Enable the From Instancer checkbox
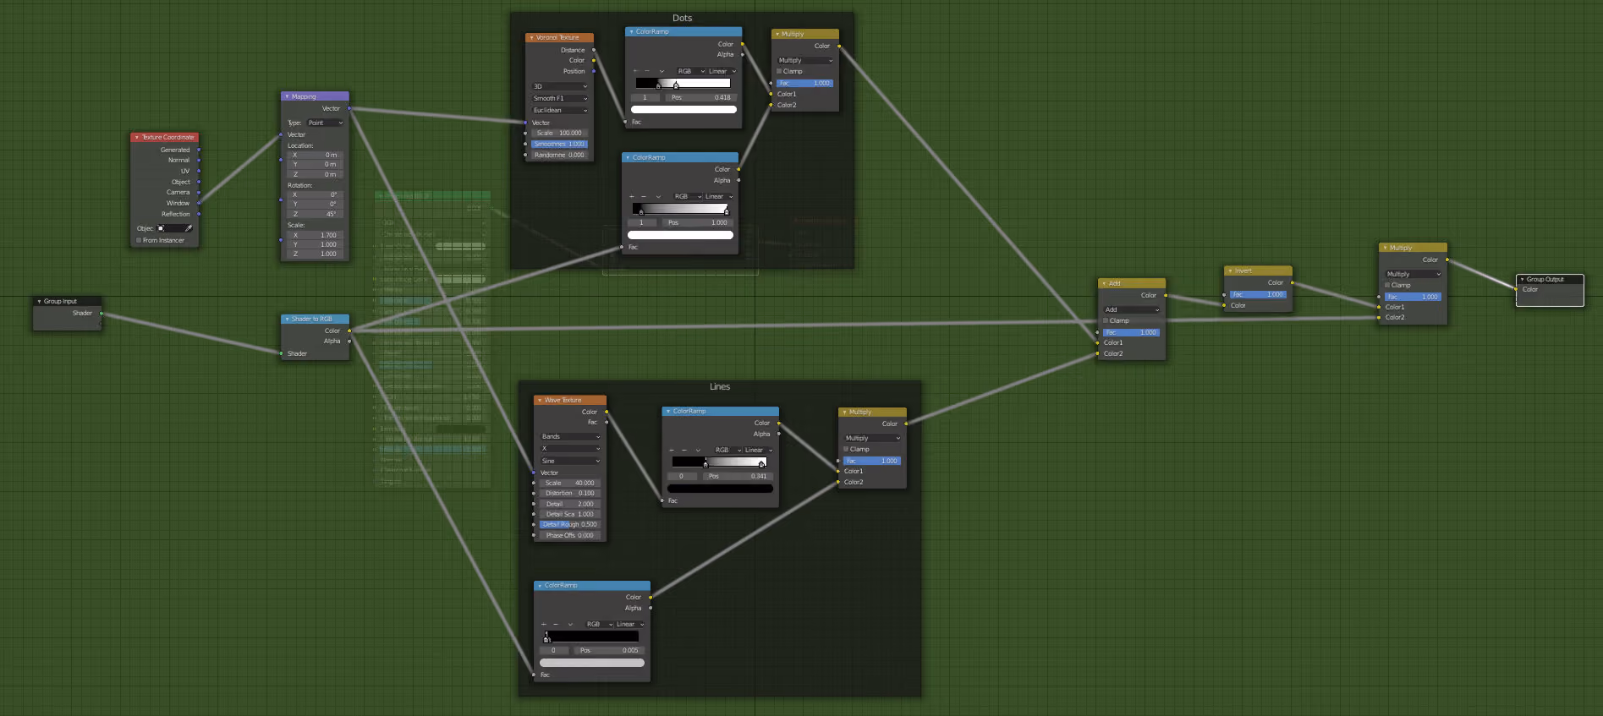1603x716 pixels. 139,240
